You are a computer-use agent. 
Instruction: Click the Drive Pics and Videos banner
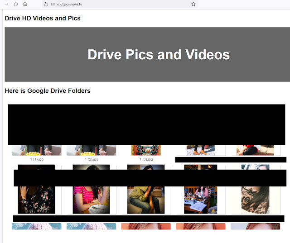point(147,54)
